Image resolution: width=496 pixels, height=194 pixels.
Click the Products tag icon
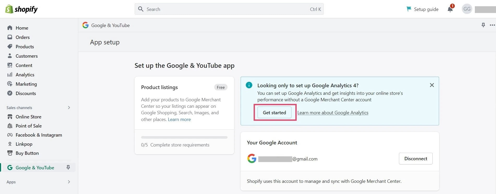click(10, 46)
